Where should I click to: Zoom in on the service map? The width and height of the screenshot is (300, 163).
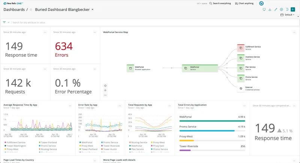point(105,90)
